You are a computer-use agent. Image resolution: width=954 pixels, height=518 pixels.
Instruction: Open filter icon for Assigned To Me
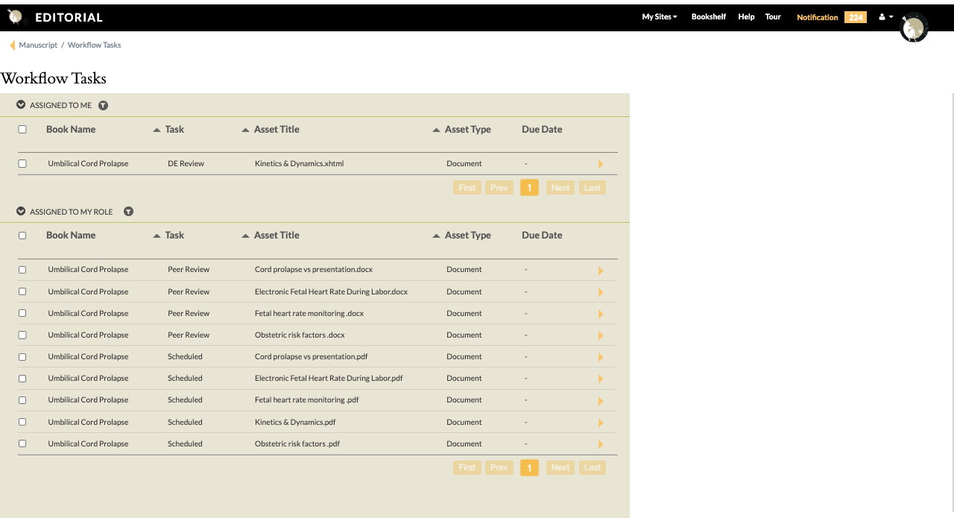pos(104,106)
